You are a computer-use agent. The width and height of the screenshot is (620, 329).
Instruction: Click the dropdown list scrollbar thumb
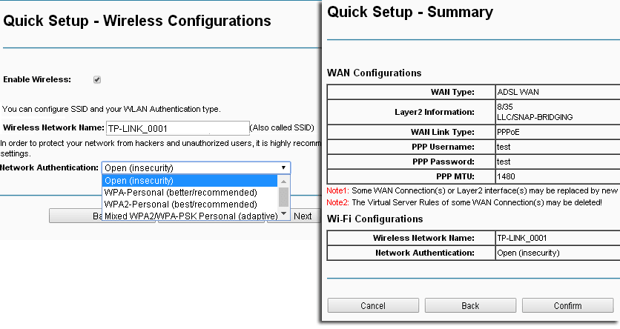click(283, 196)
